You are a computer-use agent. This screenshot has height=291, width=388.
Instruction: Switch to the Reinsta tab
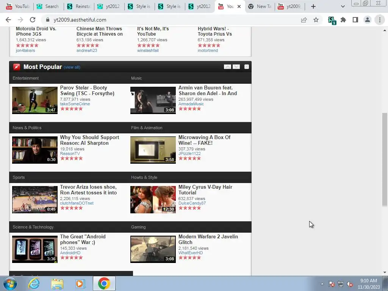pyautogui.click(x=79, y=6)
